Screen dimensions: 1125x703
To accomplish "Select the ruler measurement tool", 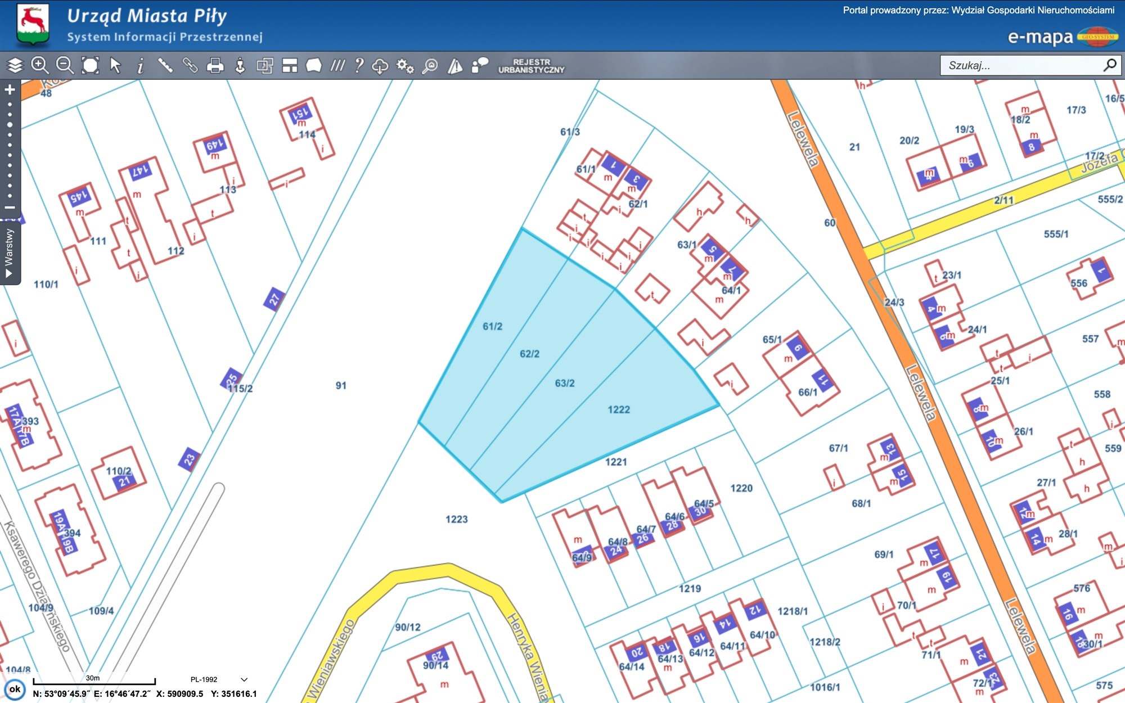I will (165, 66).
